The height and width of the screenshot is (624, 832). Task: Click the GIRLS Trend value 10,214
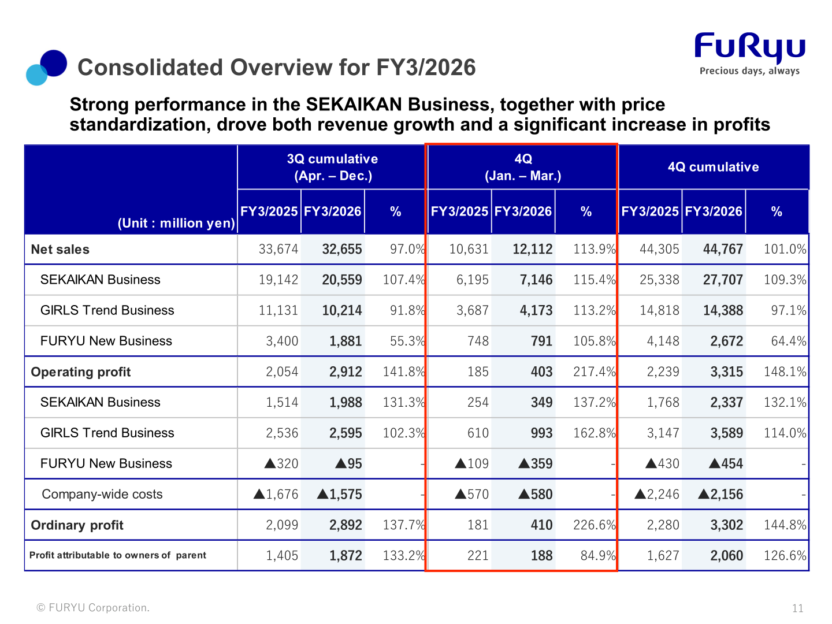coord(342,310)
